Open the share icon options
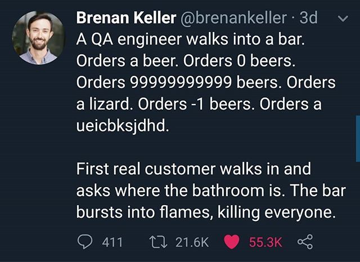360x262 pixels. click(305, 242)
